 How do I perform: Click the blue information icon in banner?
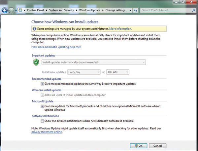pos(34,29)
